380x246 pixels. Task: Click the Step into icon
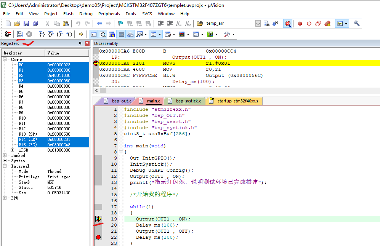click(x=42, y=34)
